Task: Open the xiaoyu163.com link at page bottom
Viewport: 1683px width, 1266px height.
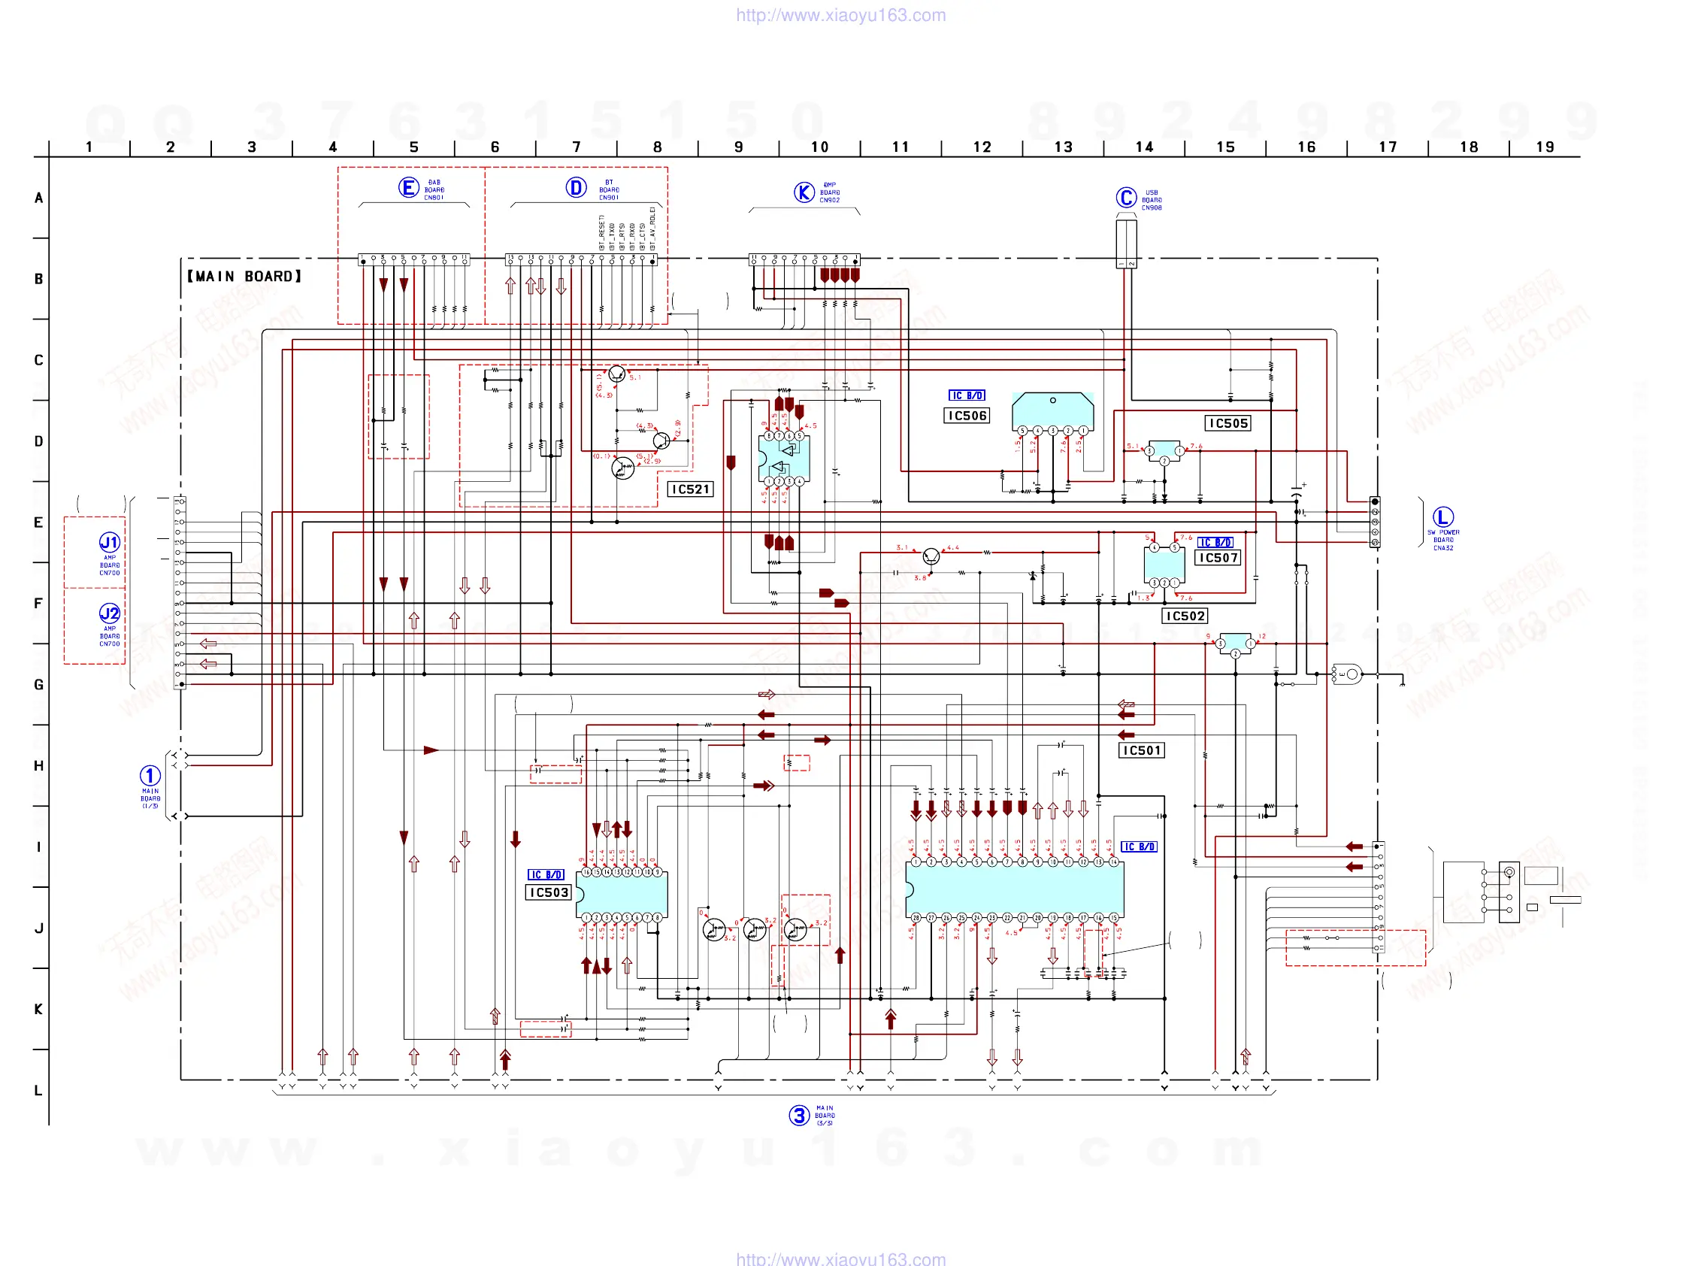Action: (840, 1258)
